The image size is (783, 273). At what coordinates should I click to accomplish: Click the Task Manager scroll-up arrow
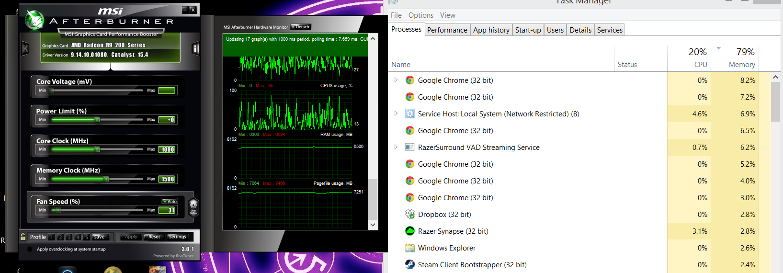coord(775,77)
